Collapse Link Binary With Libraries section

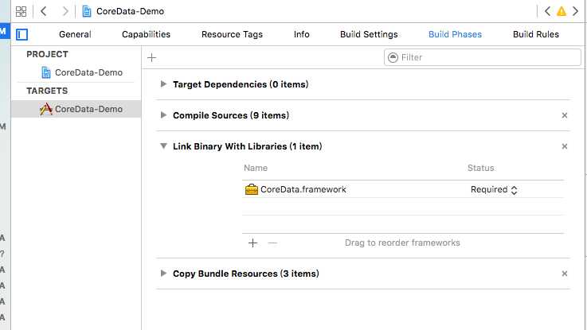point(163,146)
